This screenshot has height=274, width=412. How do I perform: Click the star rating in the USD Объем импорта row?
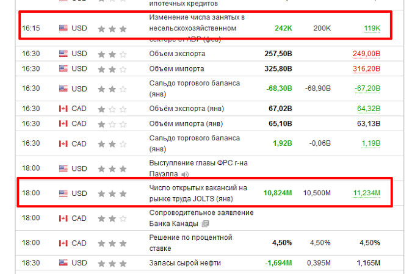(x=112, y=69)
